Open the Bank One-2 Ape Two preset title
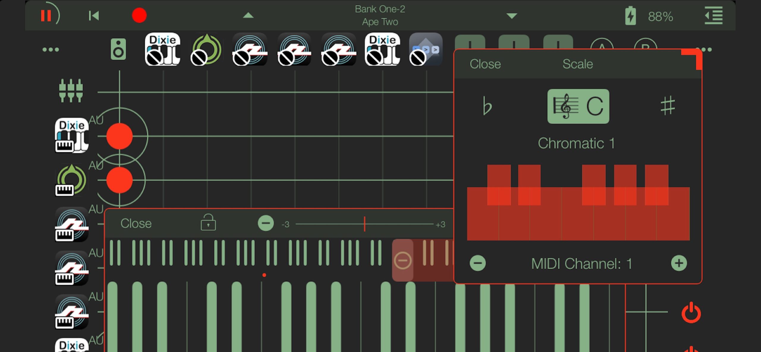Viewport: 761px width, 352px height. pyautogui.click(x=380, y=15)
